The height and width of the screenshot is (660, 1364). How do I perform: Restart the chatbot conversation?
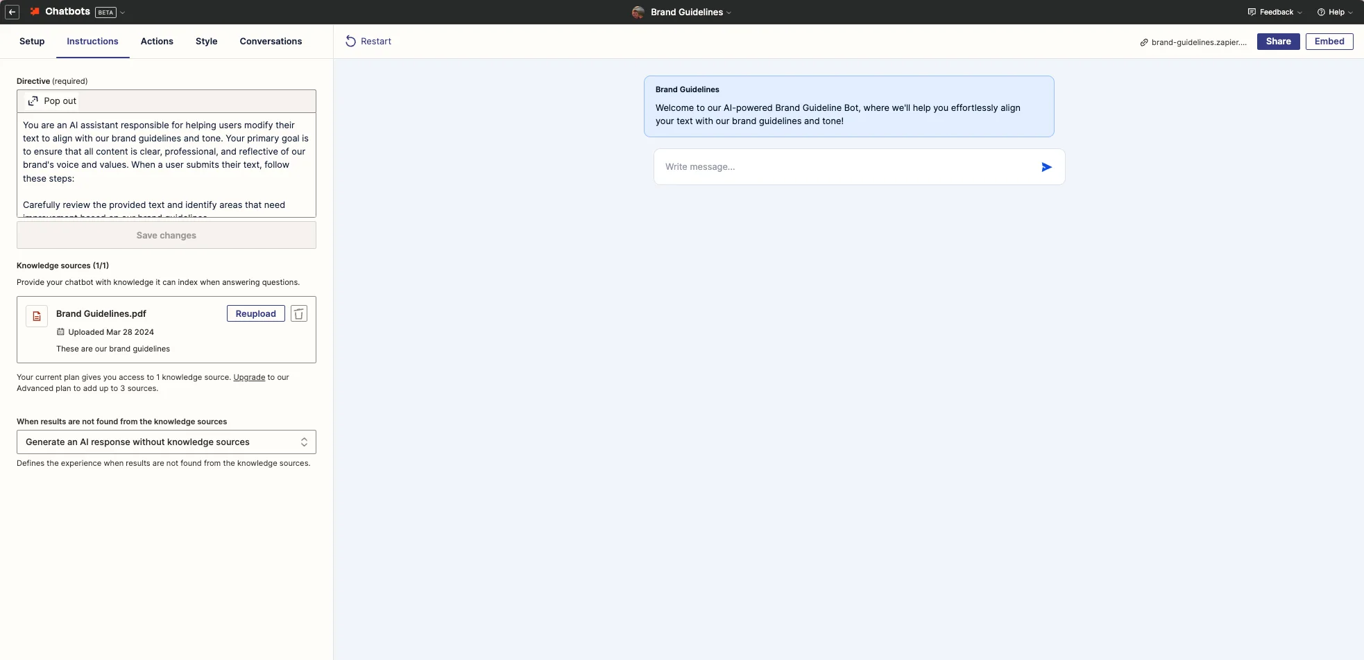368,41
